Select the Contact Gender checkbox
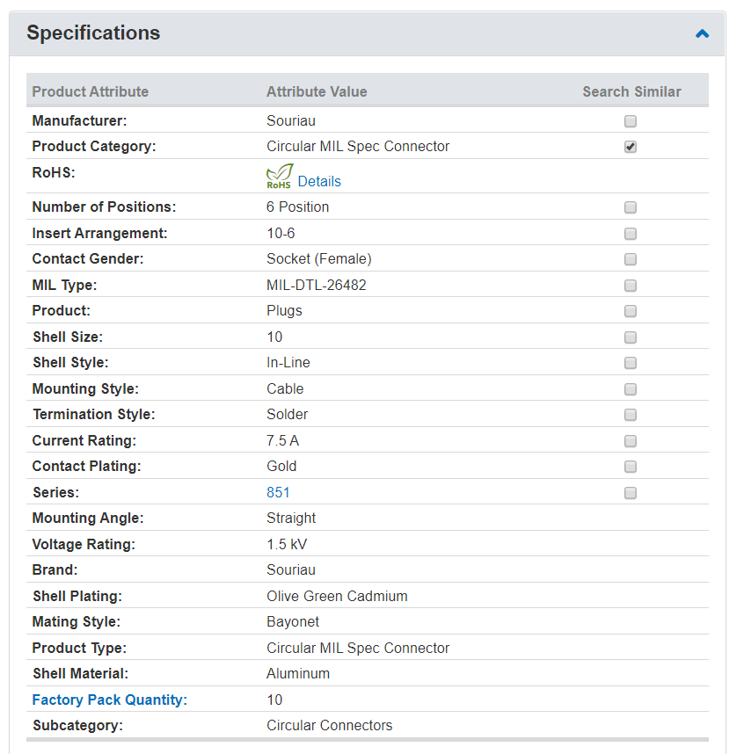The width and height of the screenshot is (737, 754). click(x=630, y=259)
